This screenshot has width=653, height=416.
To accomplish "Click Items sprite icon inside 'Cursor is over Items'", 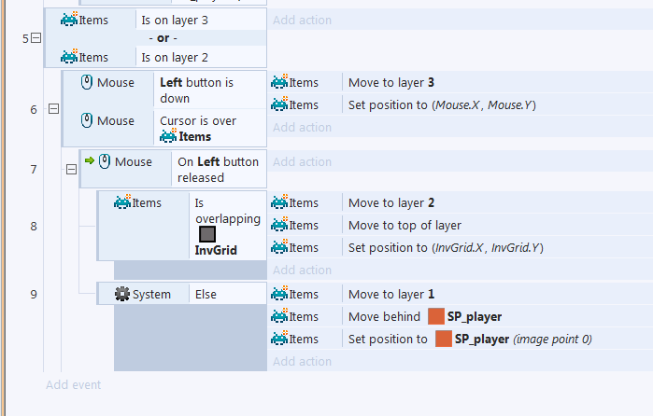I will pos(168,135).
